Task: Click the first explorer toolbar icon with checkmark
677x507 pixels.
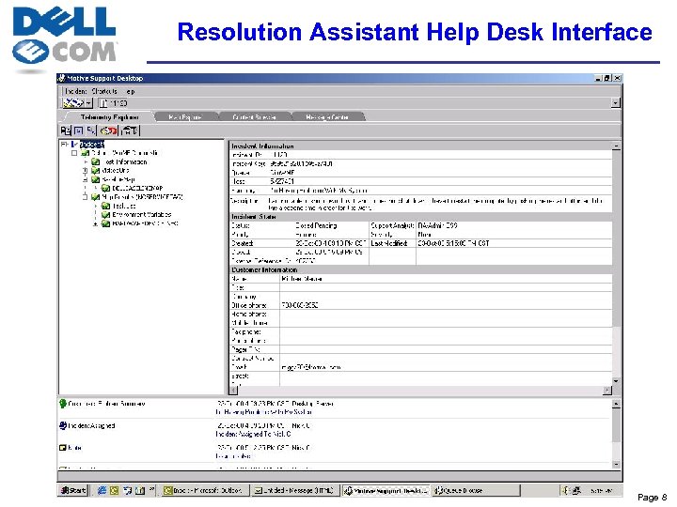Action: coord(65,131)
